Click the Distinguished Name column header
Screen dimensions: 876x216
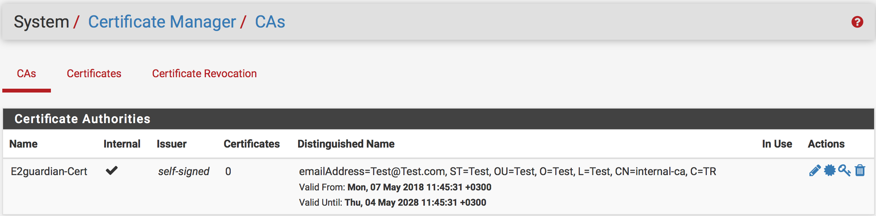pos(346,144)
